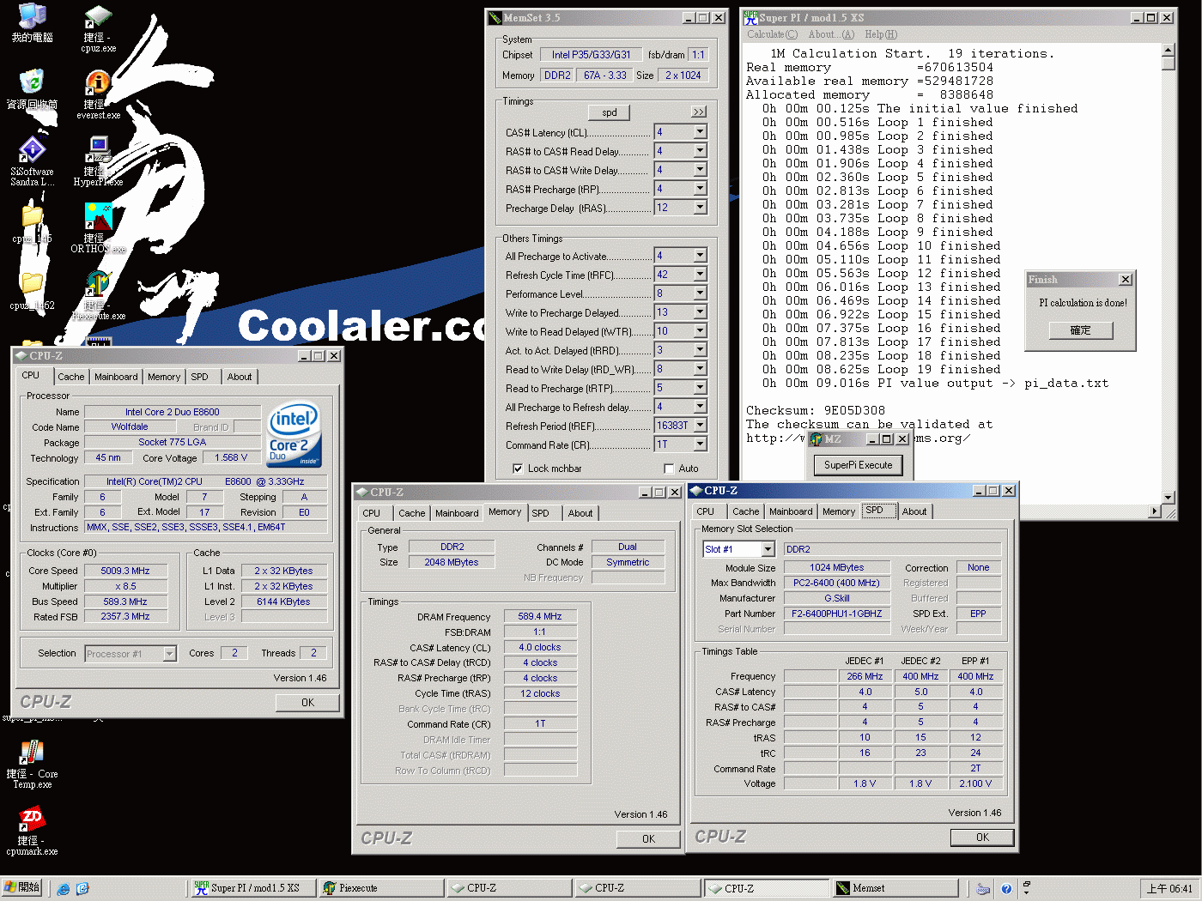
Task: Switch to the Mainboard tab in CPU-Z
Action: point(116,376)
